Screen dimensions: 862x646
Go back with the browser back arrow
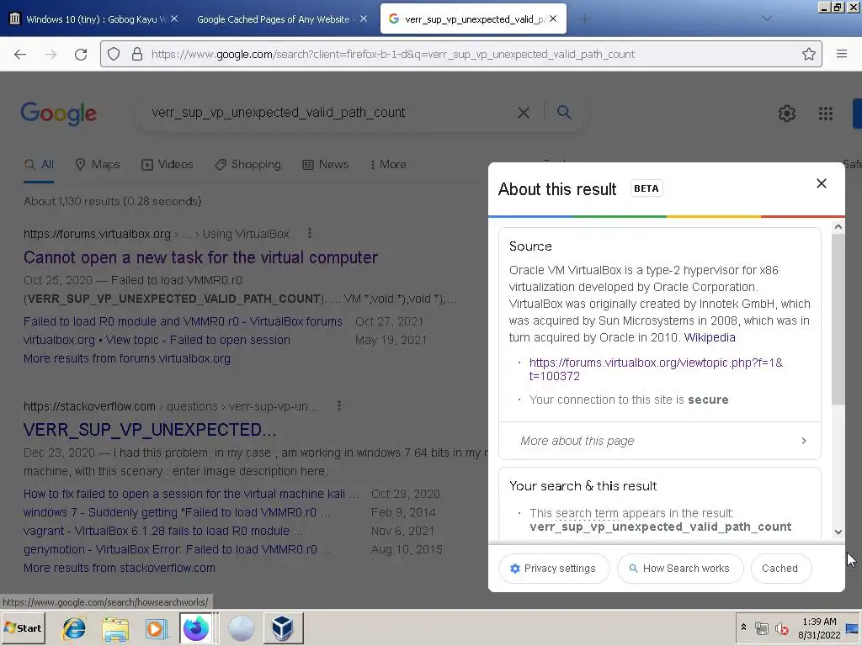click(x=20, y=55)
